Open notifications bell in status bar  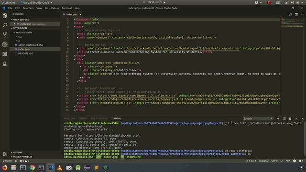point(301,161)
